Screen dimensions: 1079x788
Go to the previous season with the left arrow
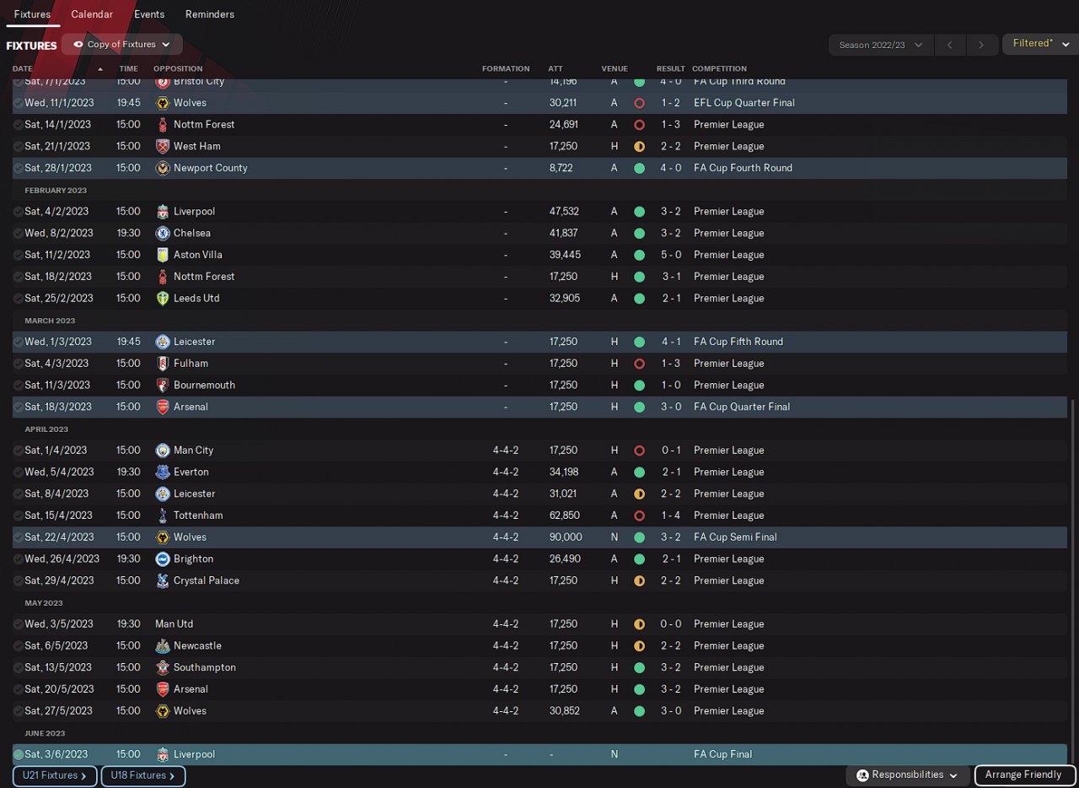(949, 45)
